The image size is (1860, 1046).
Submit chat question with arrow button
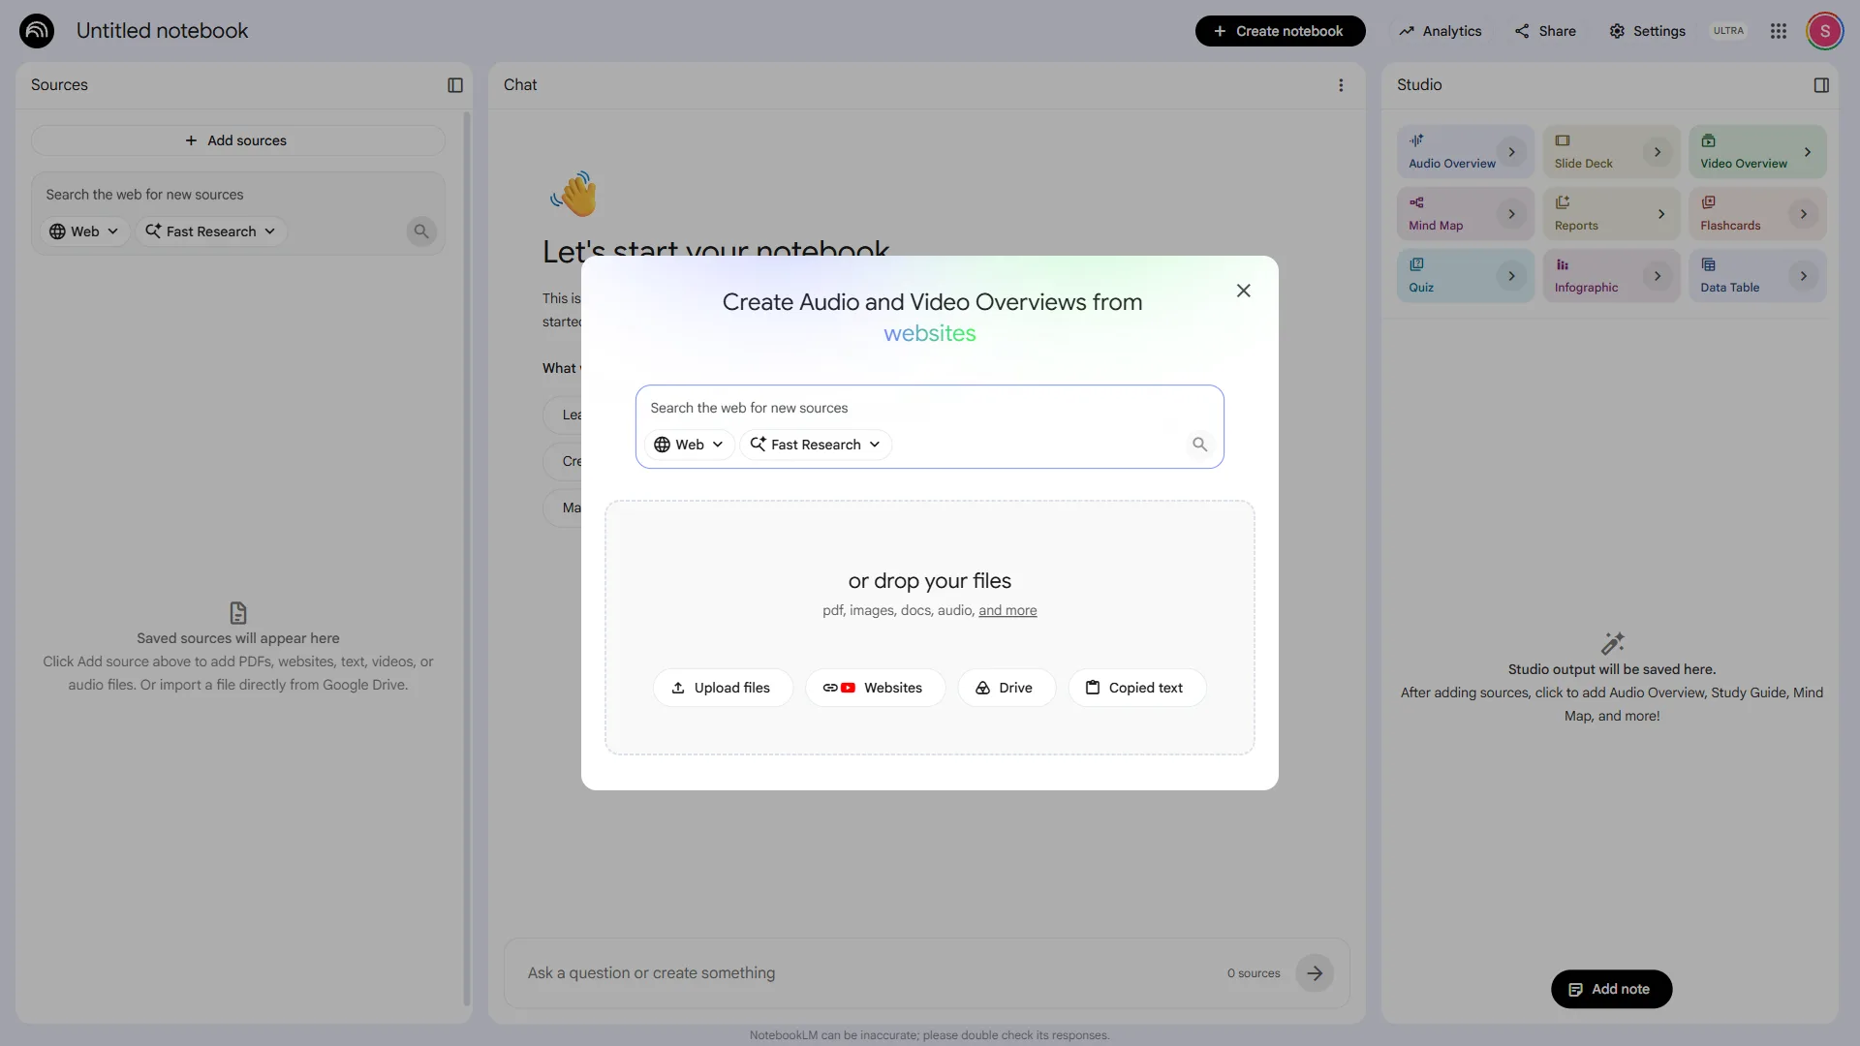click(x=1315, y=973)
